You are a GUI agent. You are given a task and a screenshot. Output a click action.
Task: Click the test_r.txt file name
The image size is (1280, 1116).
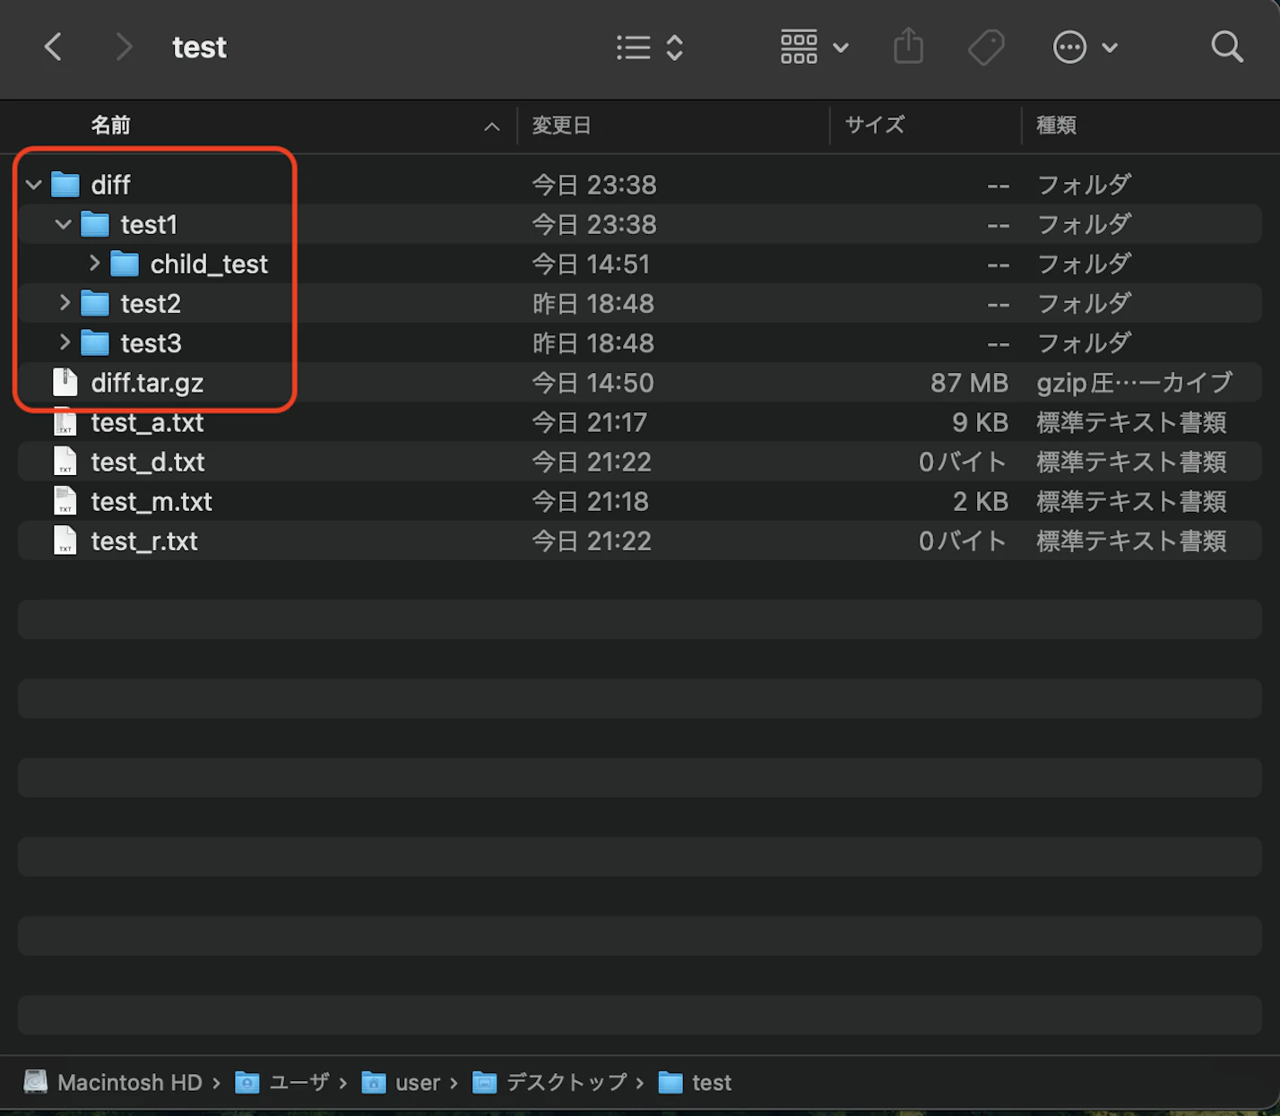click(x=144, y=541)
